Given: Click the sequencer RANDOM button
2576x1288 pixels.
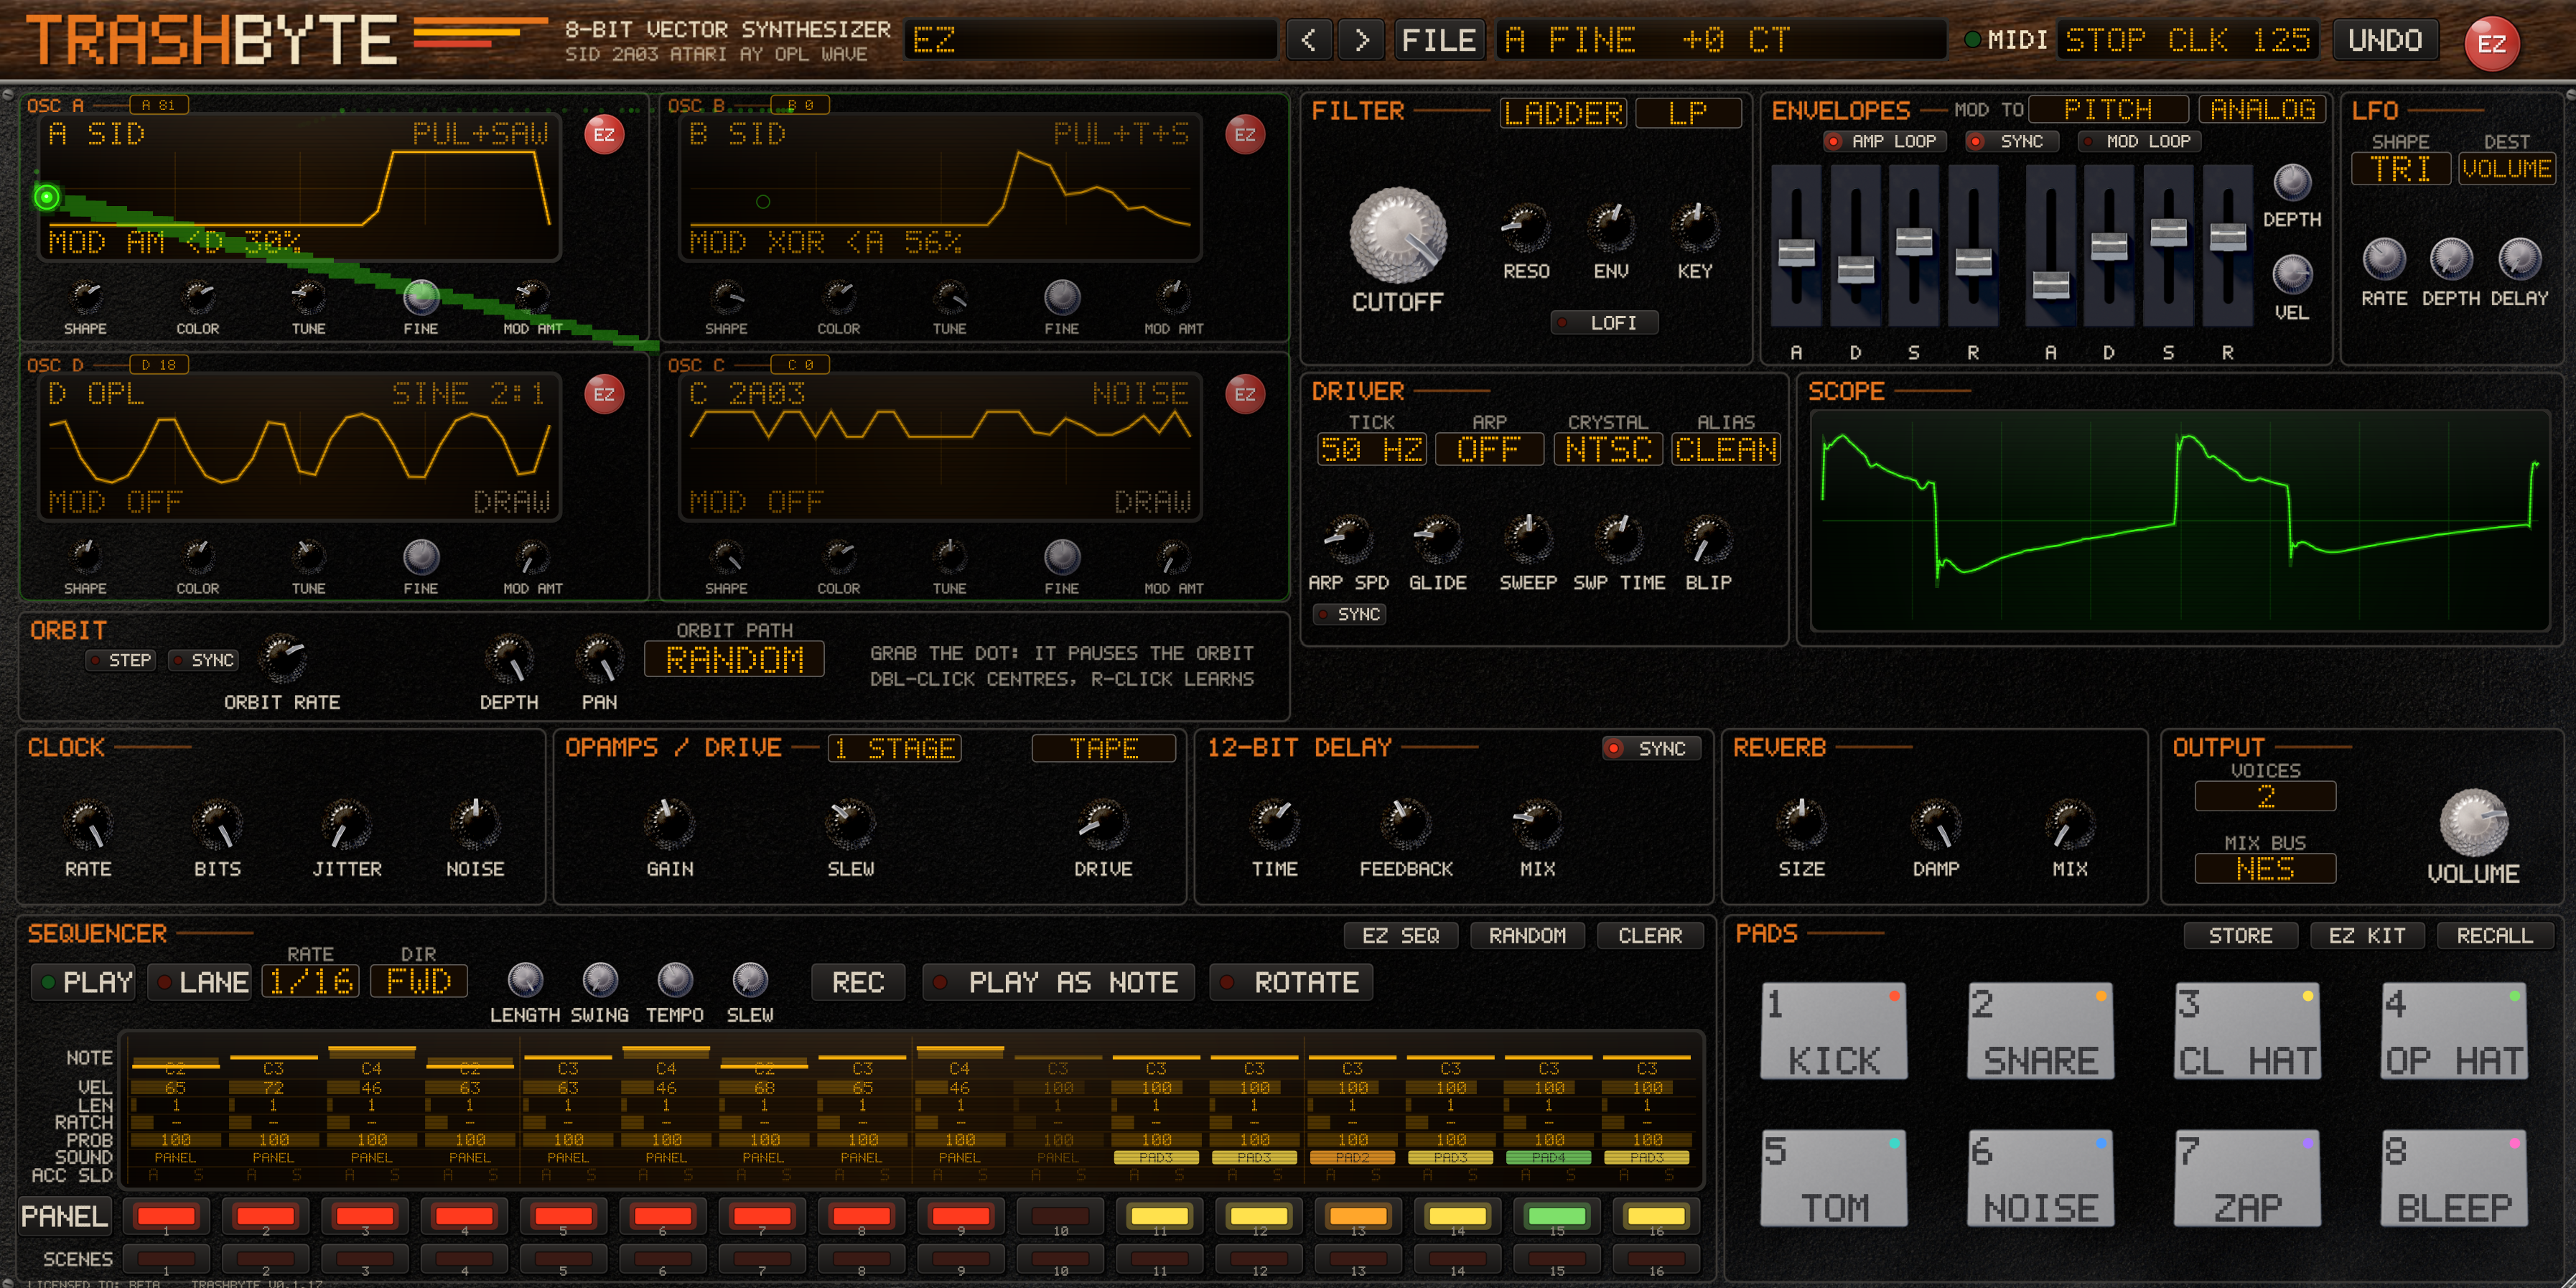Looking at the screenshot, I should pyautogui.click(x=1527, y=936).
